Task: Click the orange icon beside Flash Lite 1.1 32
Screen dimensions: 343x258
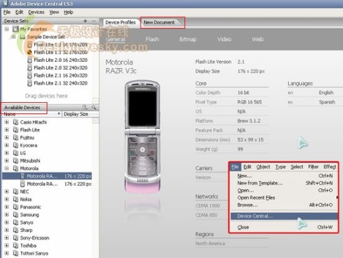Action: point(29,52)
